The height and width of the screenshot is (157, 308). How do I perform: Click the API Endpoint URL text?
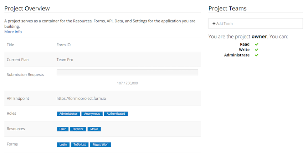(x=80, y=98)
